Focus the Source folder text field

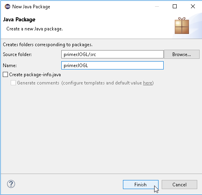(x=112, y=54)
